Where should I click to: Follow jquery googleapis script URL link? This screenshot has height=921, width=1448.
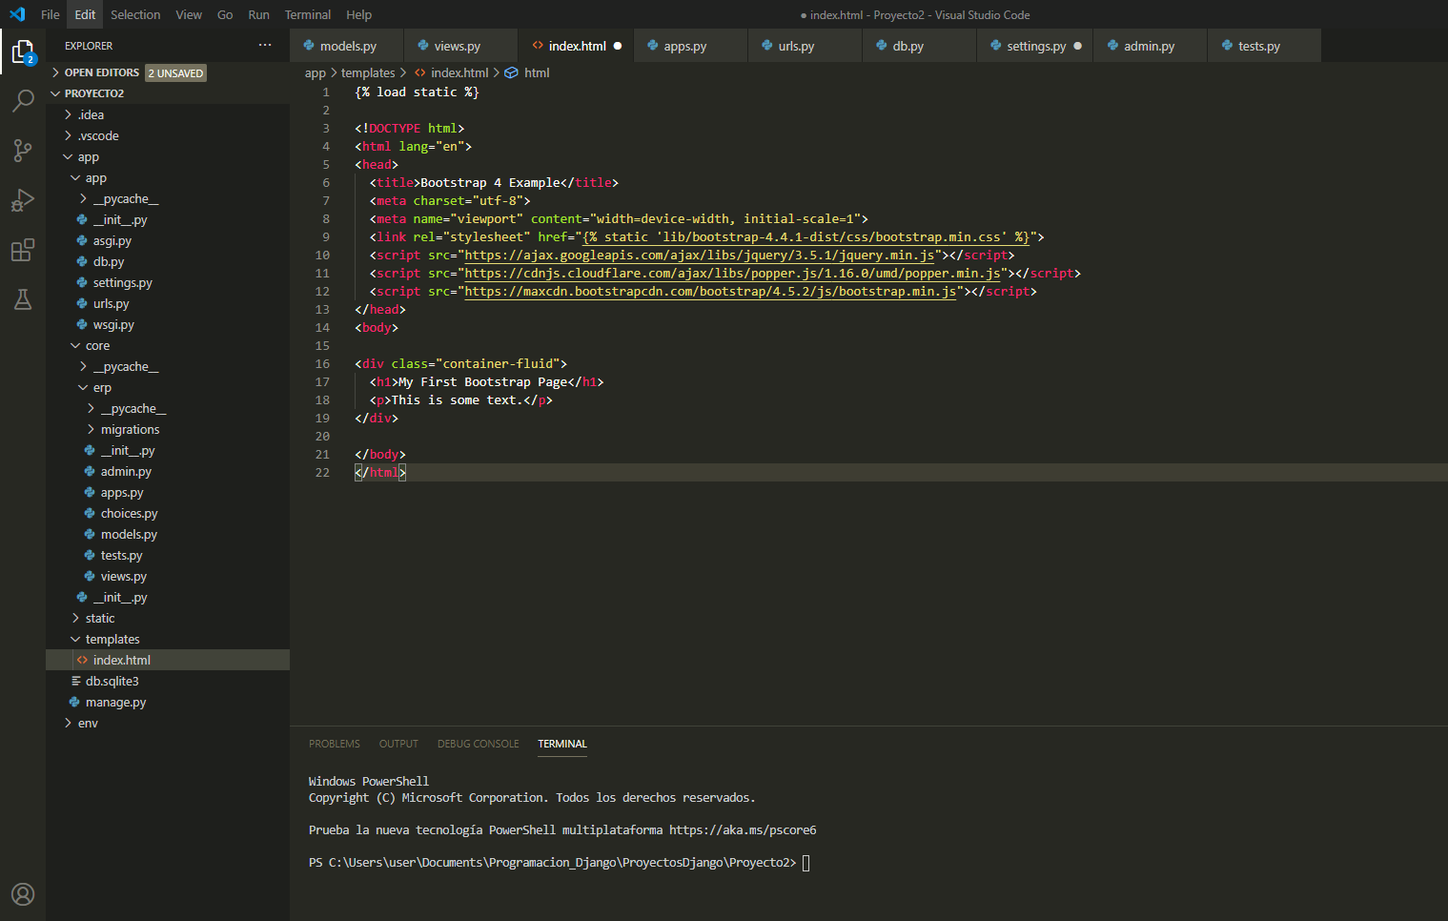pos(700,255)
